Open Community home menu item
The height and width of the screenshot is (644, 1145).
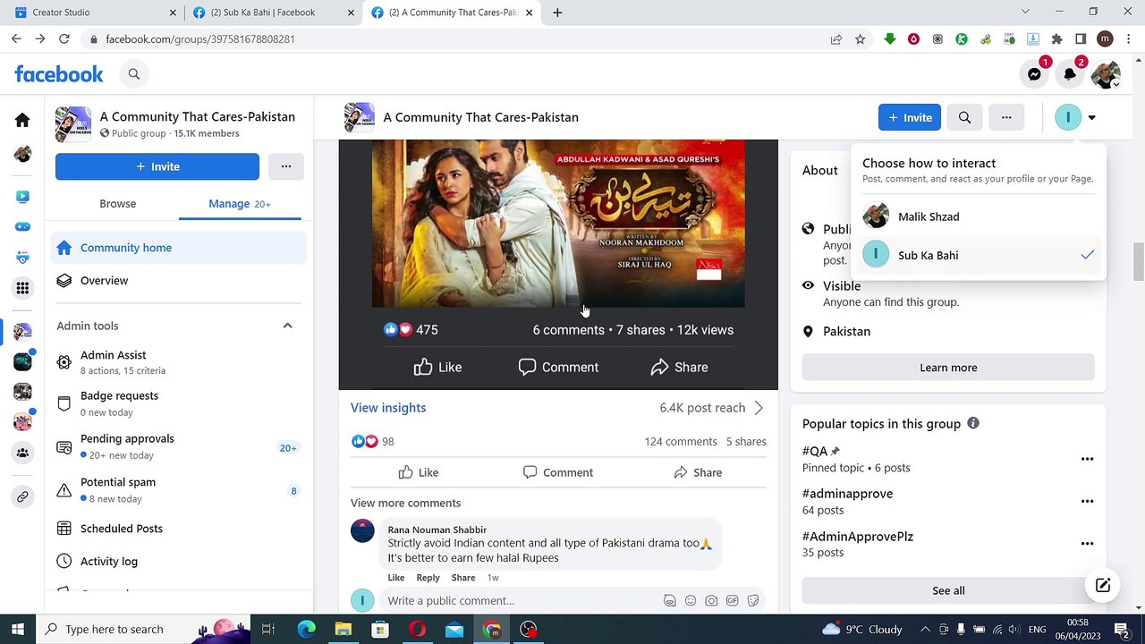point(179,248)
